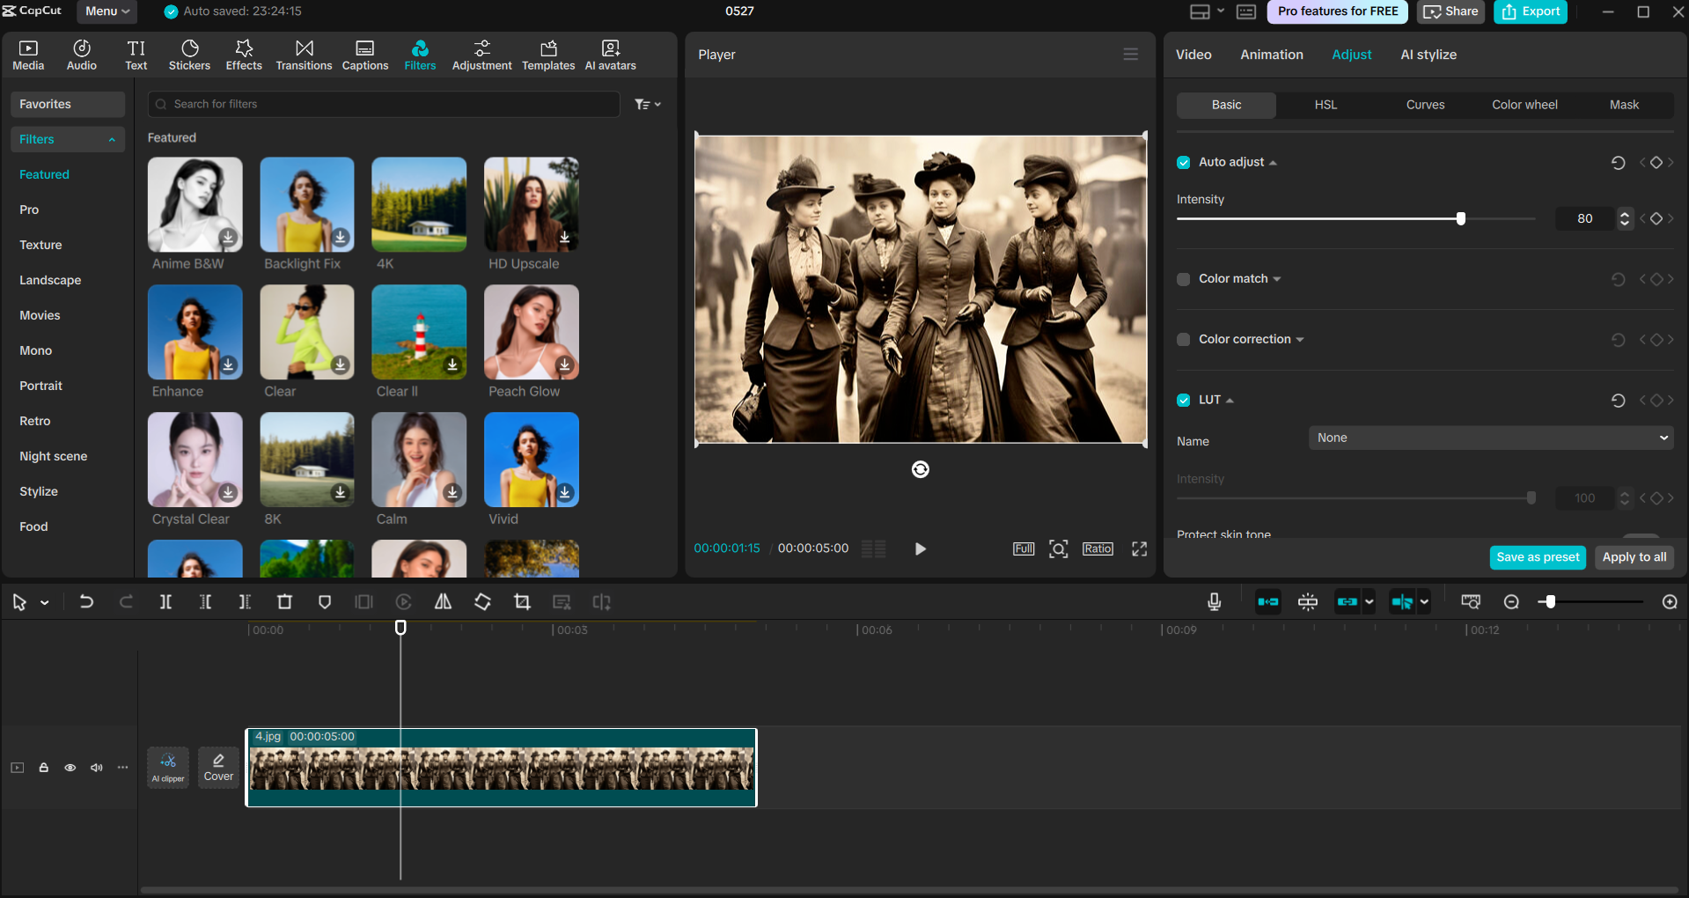Open the Stickers panel
The height and width of the screenshot is (898, 1689).
pos(189,54)
